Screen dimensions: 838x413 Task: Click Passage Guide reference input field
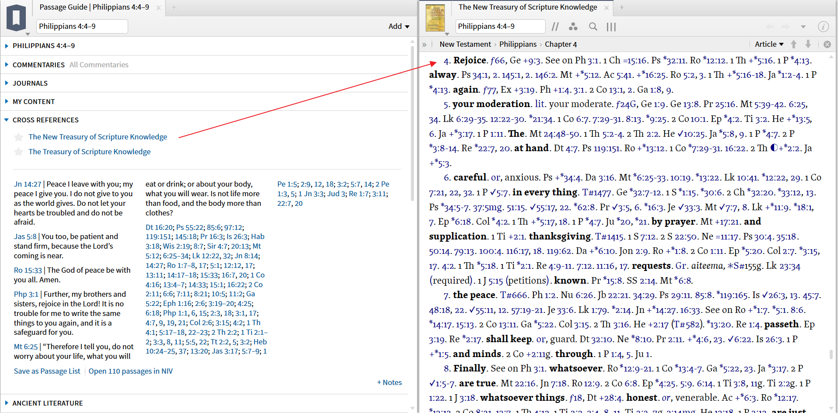coord(82,26)
